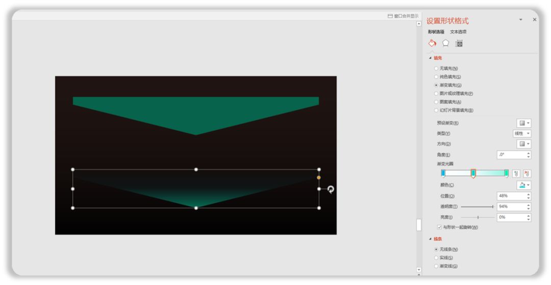This screenshot has width=551, height=285.
Task: Select 幻灯片背景填充(B) radio option
Action: [x=454, y=110]
